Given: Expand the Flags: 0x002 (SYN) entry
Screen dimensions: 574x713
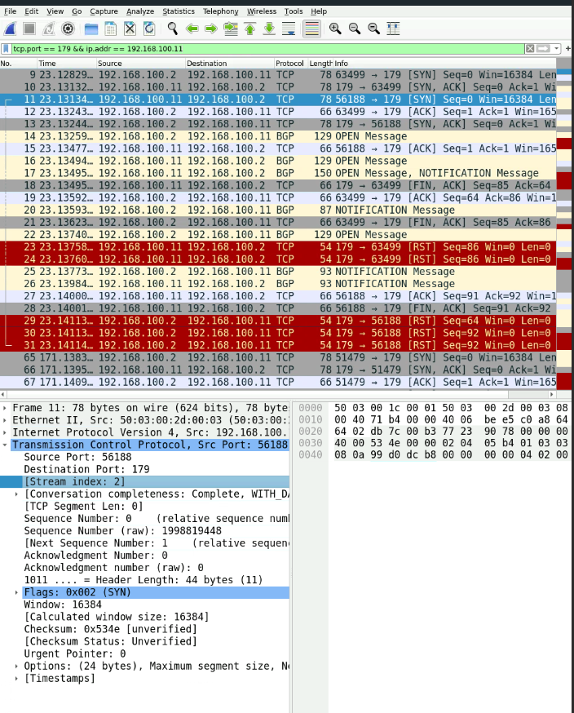Looking at the screenshot, I should point(17,592).
